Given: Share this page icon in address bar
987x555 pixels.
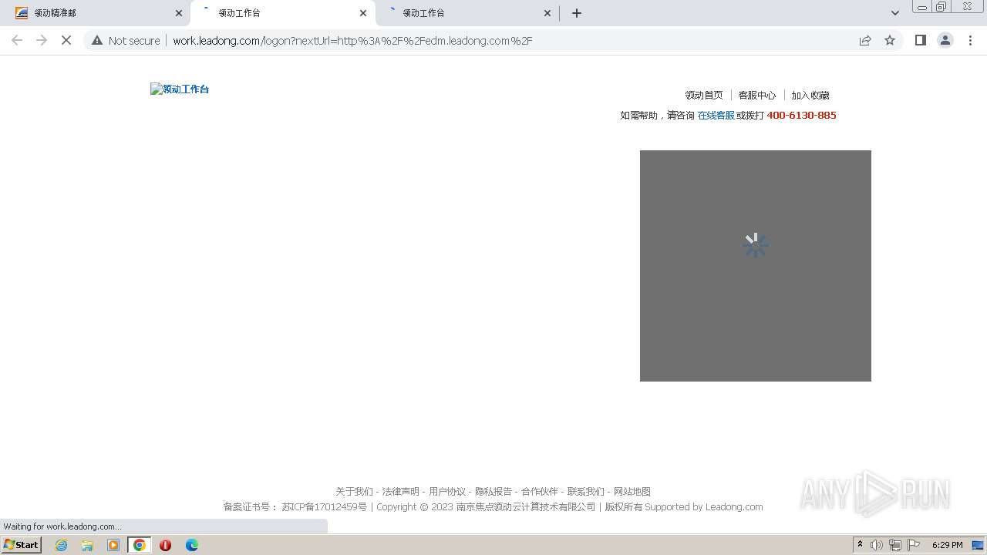Looking at the screenshot, I should coord(865,40).
